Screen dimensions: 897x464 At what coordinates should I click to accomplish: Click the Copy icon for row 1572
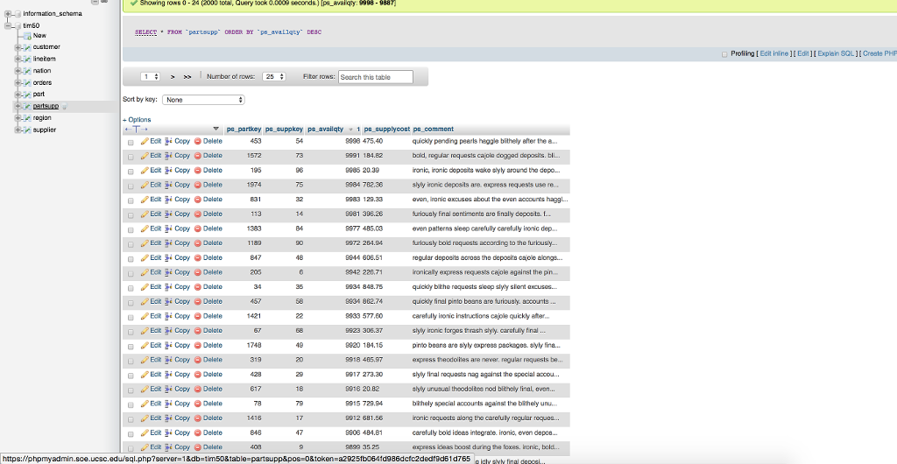click(169, 156)
